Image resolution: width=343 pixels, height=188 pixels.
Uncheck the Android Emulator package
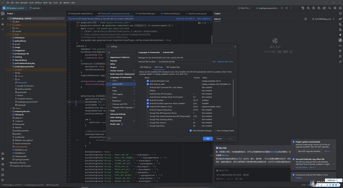click(x=148, y=100)
